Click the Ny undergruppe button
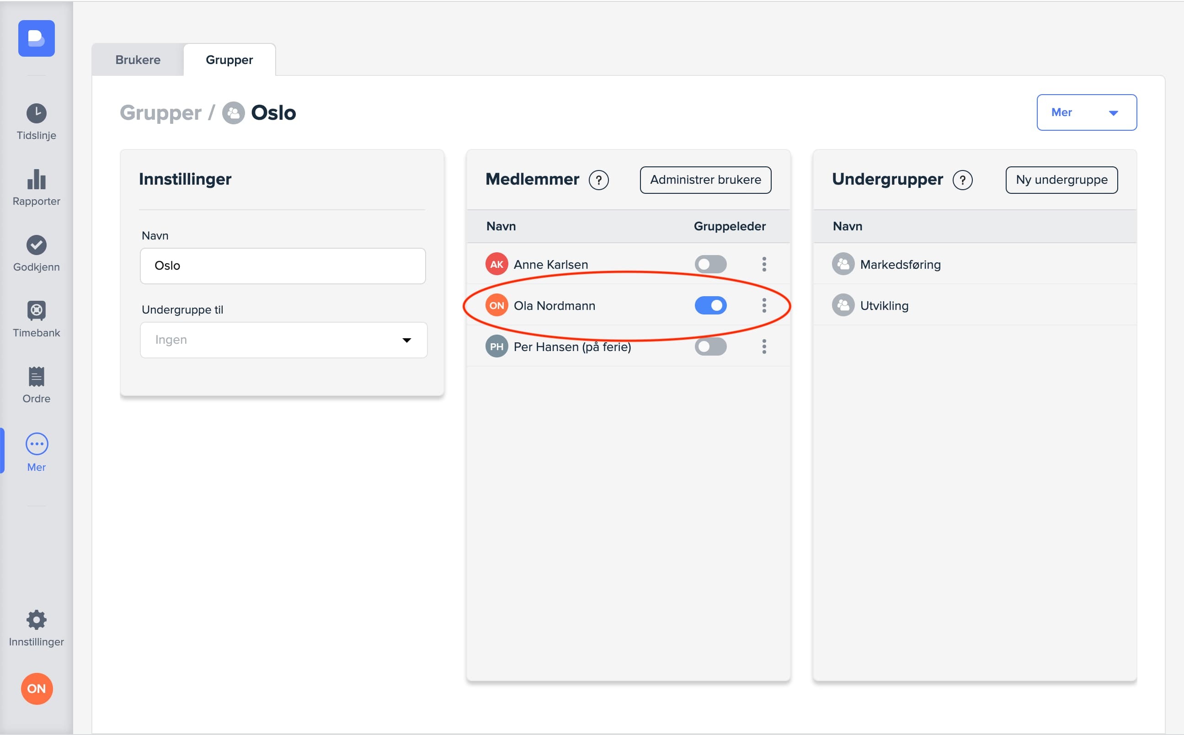 click(x=1061, y=180)
